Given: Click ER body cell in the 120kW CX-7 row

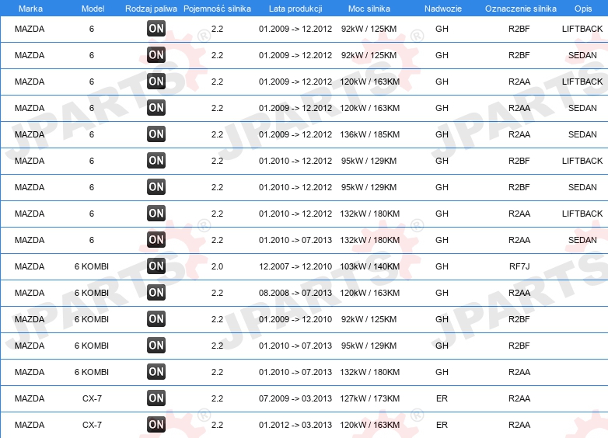Looking at the screenshot, I should [x=442, y=425].
